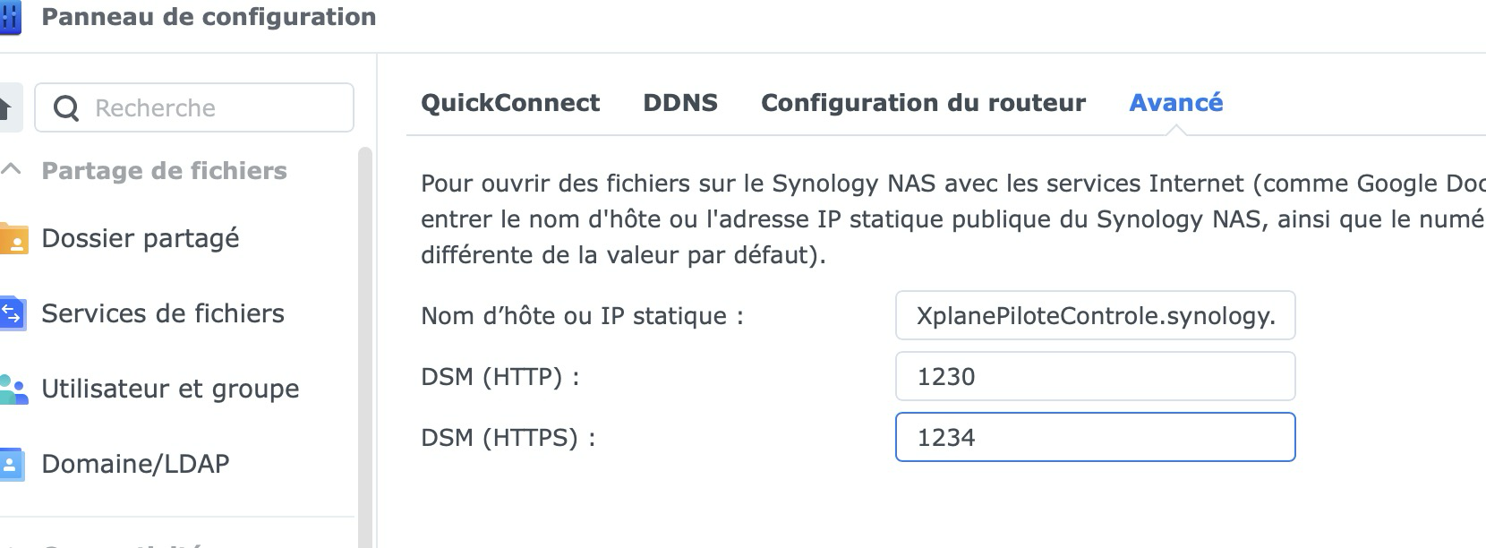Click the Utilisateur et groupe icon

[13, 389]
